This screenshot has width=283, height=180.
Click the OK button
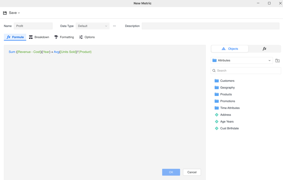coord(171,172)
